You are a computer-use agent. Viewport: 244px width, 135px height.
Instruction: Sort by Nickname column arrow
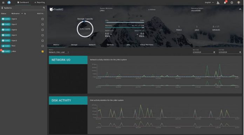(22, 14)
